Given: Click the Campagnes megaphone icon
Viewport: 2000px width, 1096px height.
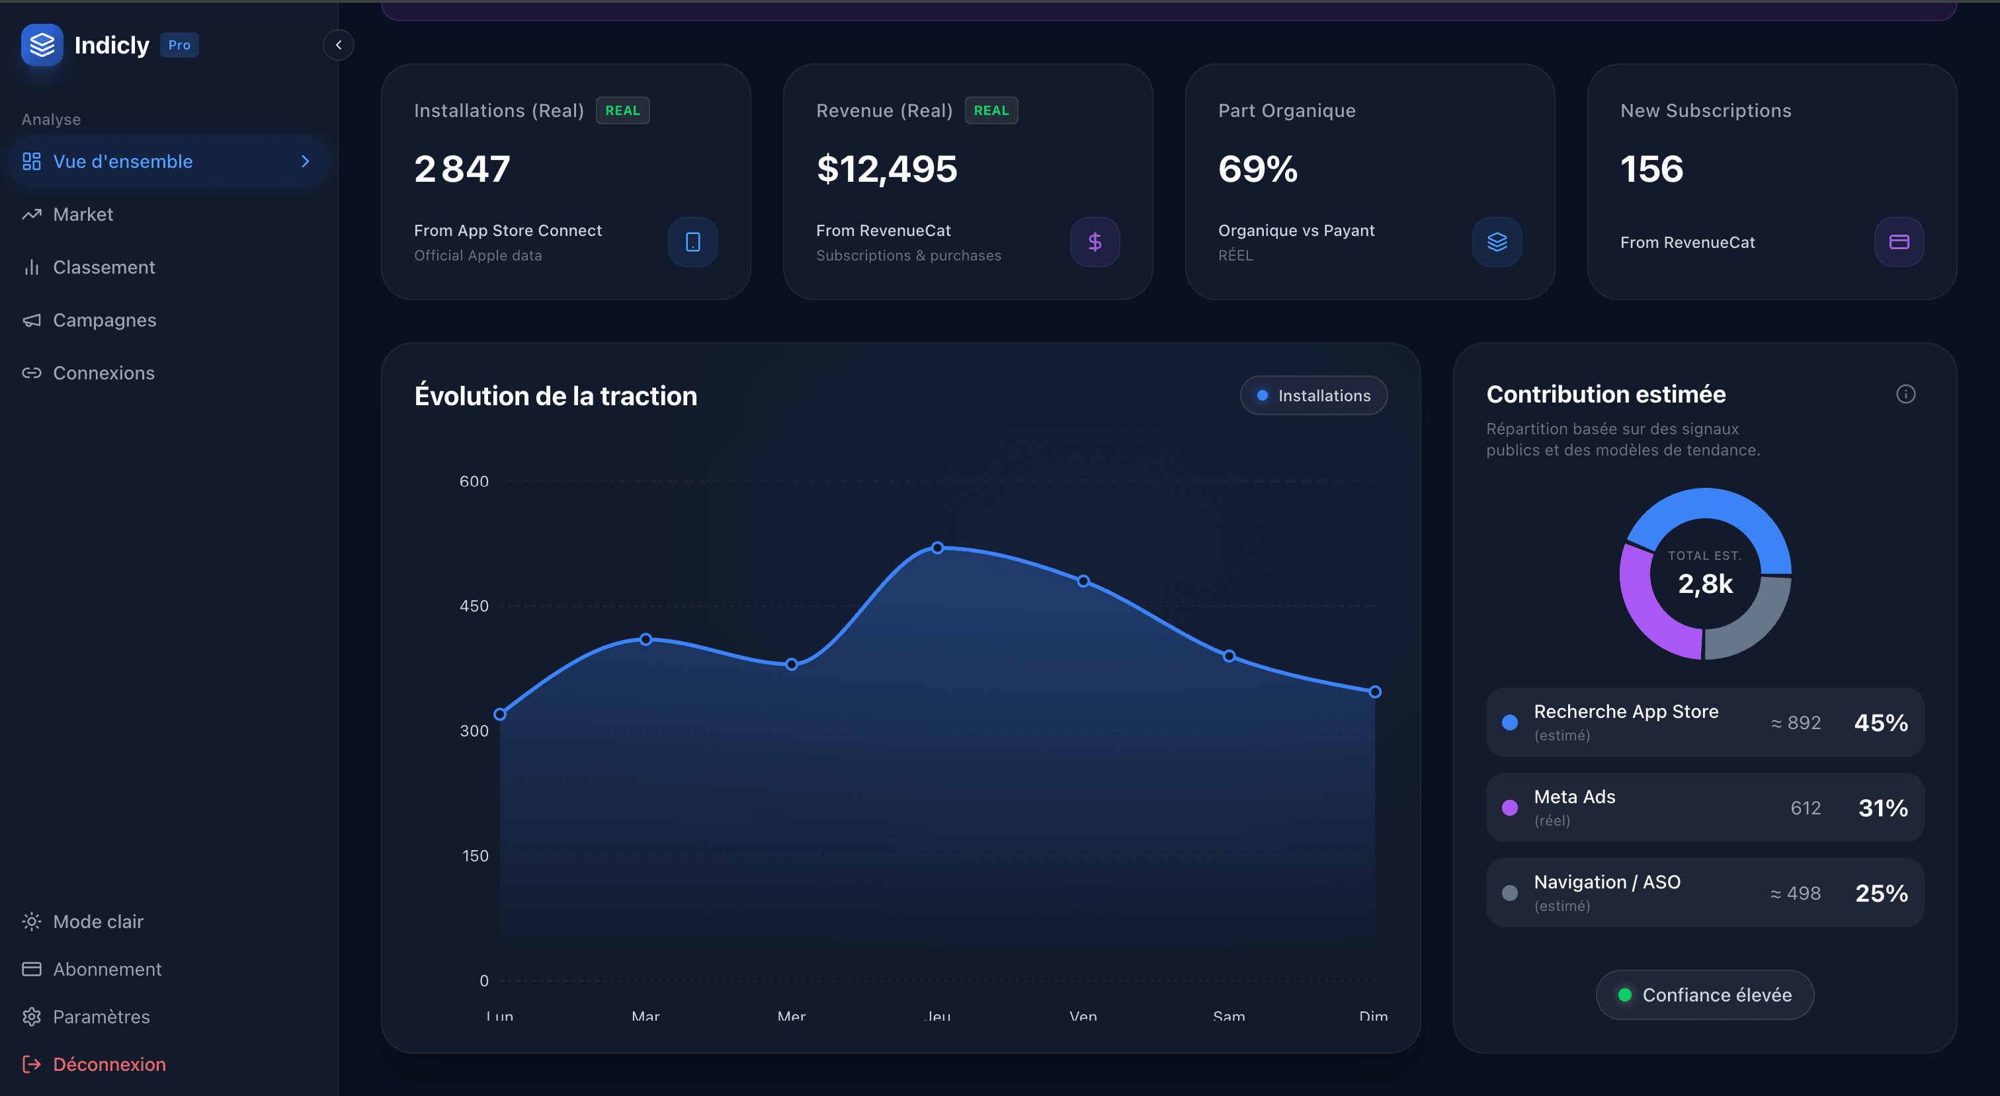Looking at the screenshot, I should 32,320.
